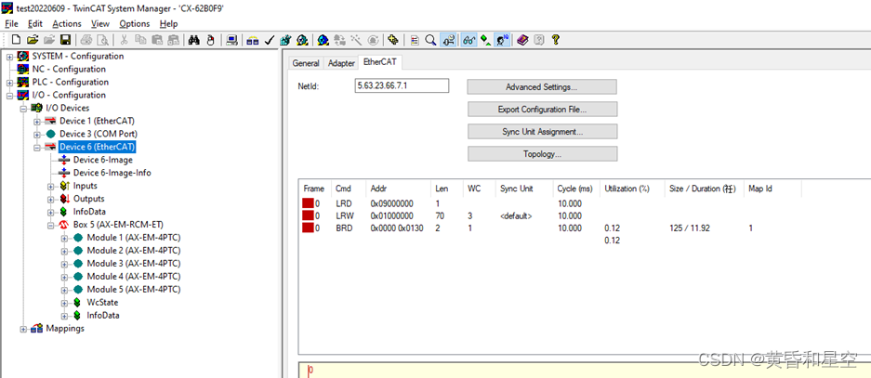The image size is (871, 378).
Task: Collapse Box 5 (AX-EM-RCM-ET) node
Action: pyautogui.click(x=50, y=225)
